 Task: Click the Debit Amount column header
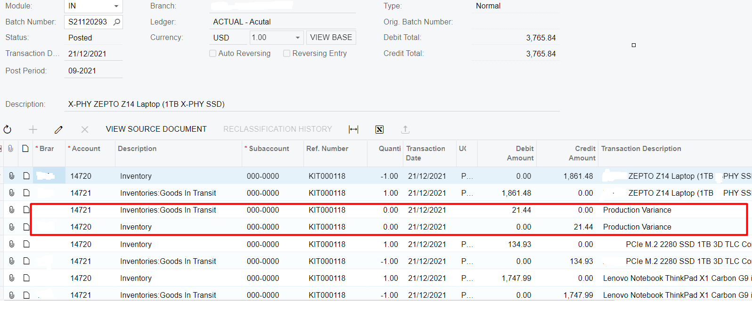520,153
